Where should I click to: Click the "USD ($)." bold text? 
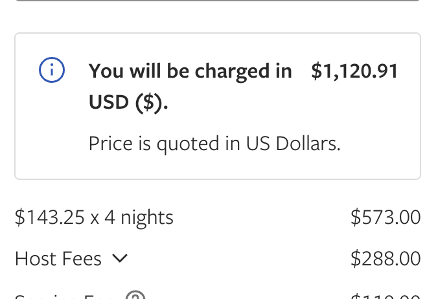coord(128,104)
